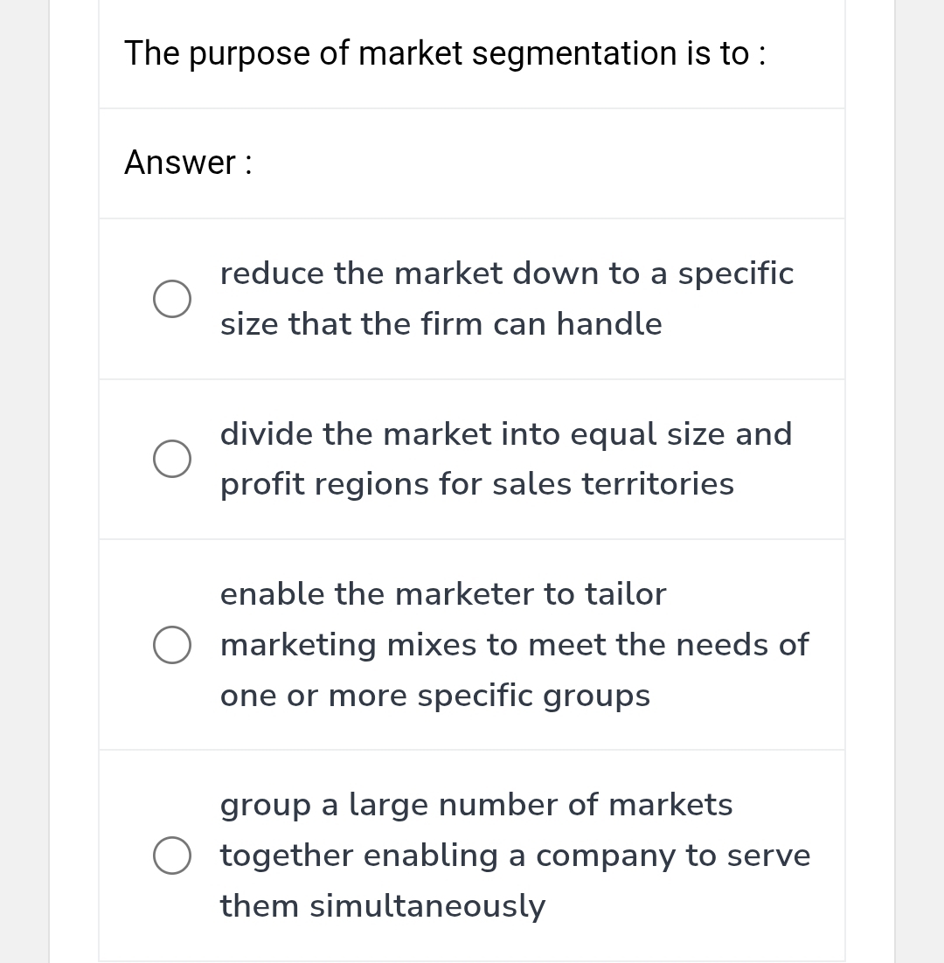This screenshot has height=963, width=944.
Task: Click the third answer option row
Action: point(472,644)
